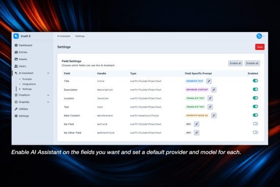Expand the Freeform sidebar section
Image resolution: width=280 pixels, height=187 pixels.
(48, 95)
